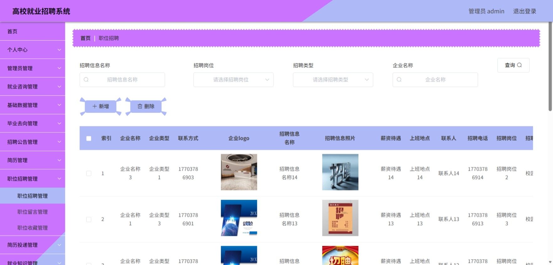This screenshot has width=553, height=265.
Task: Open 个人中心 sidebar menu label
Action: point(18,50)
